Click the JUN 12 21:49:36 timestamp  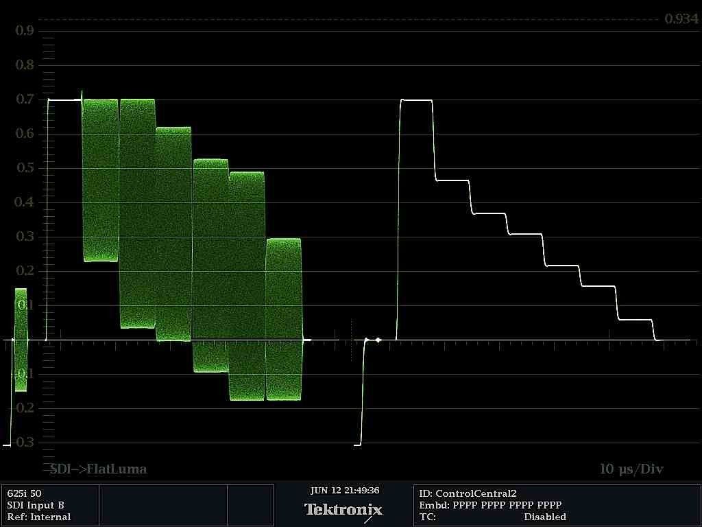coord(344,491)
